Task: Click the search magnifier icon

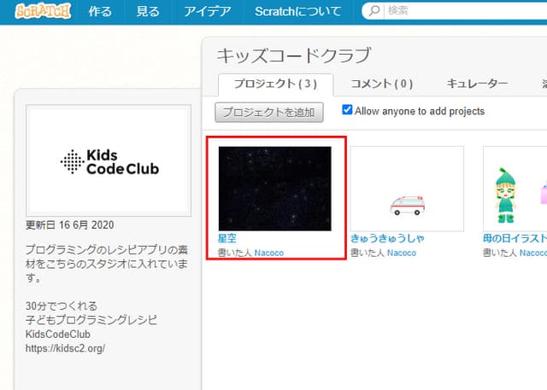Action: click(374, 12)
